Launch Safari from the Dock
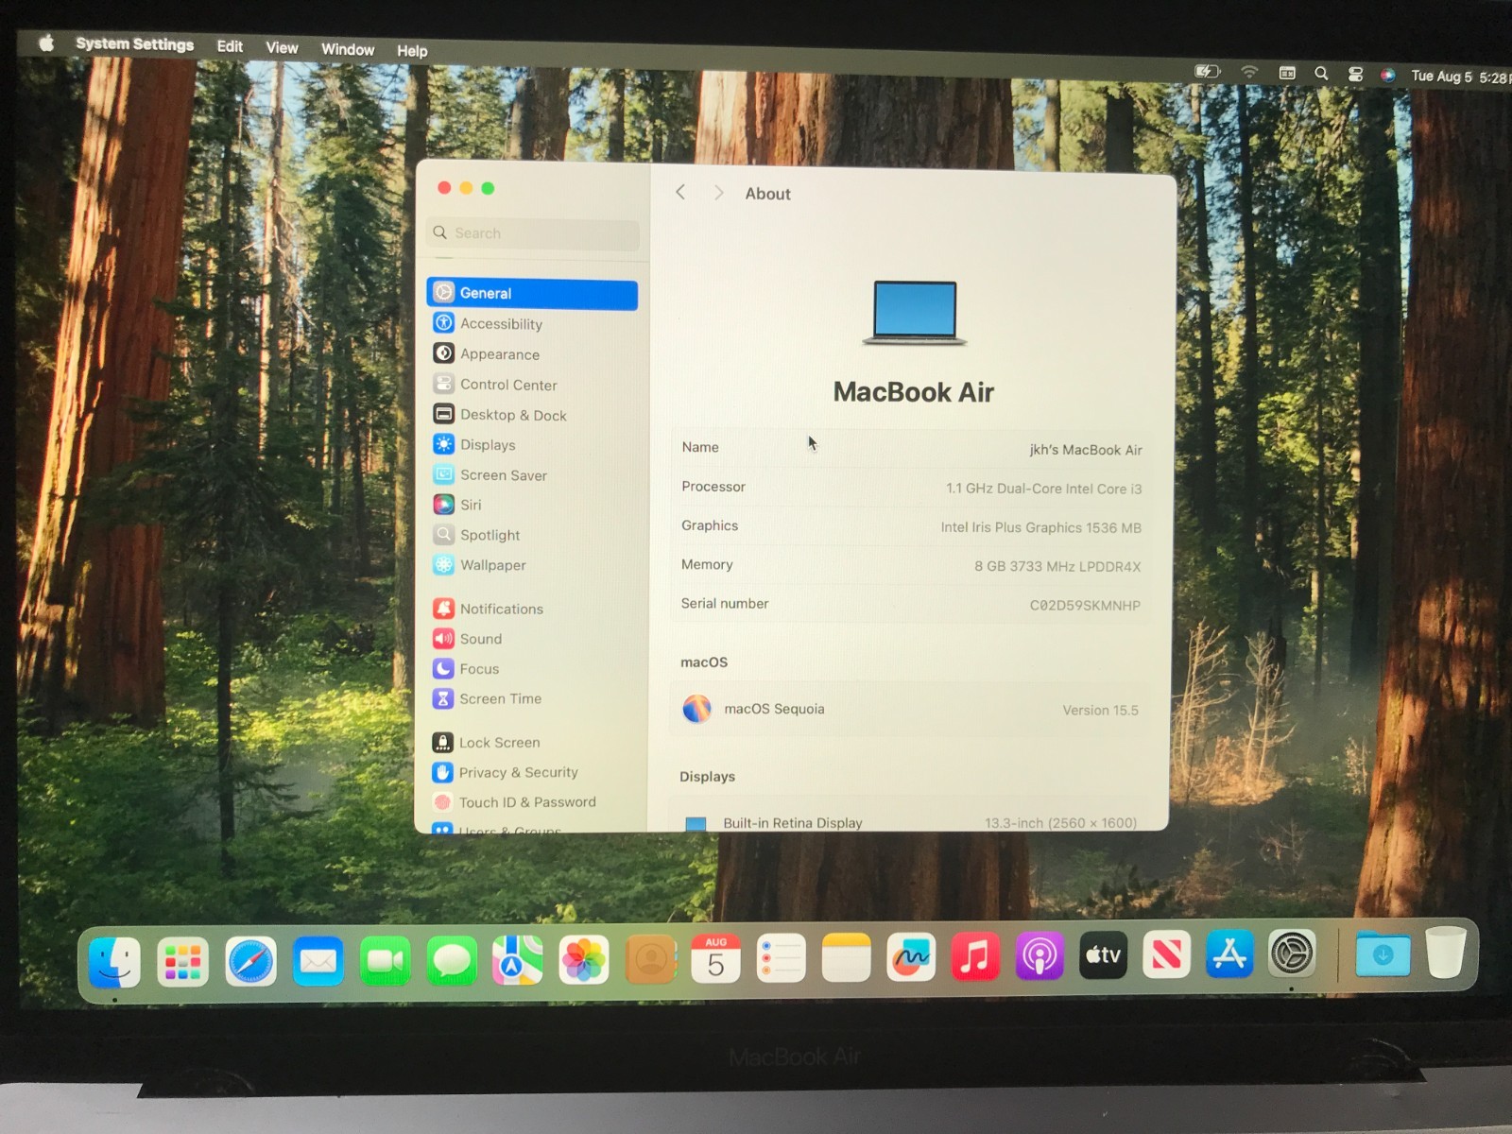The width and height of the screenshot is (1512, 1134). tap(249, 957)
